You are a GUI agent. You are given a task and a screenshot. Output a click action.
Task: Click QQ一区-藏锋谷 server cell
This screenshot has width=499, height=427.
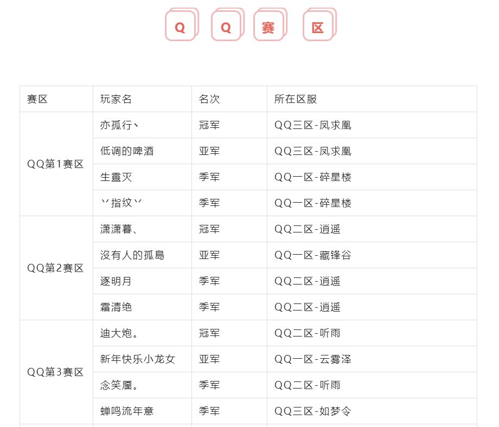tap(313, 255)
